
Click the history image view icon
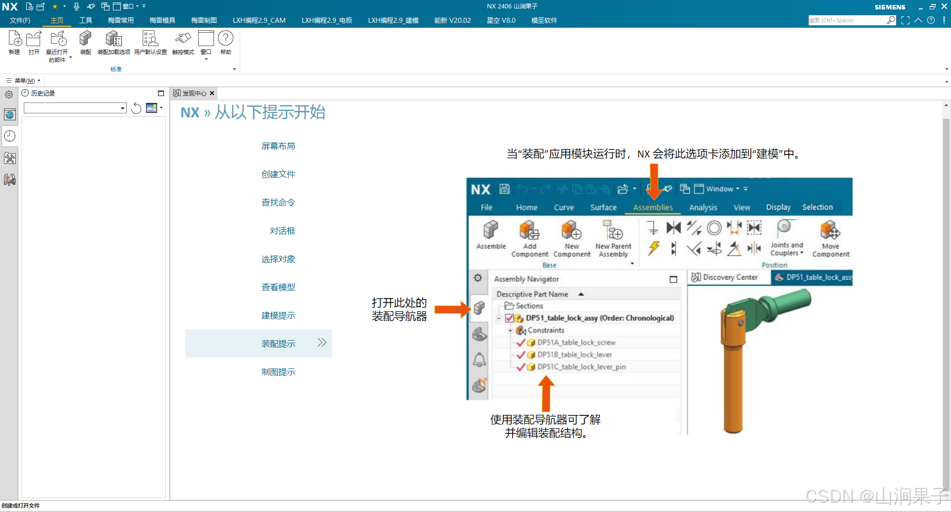click(152, 108)
